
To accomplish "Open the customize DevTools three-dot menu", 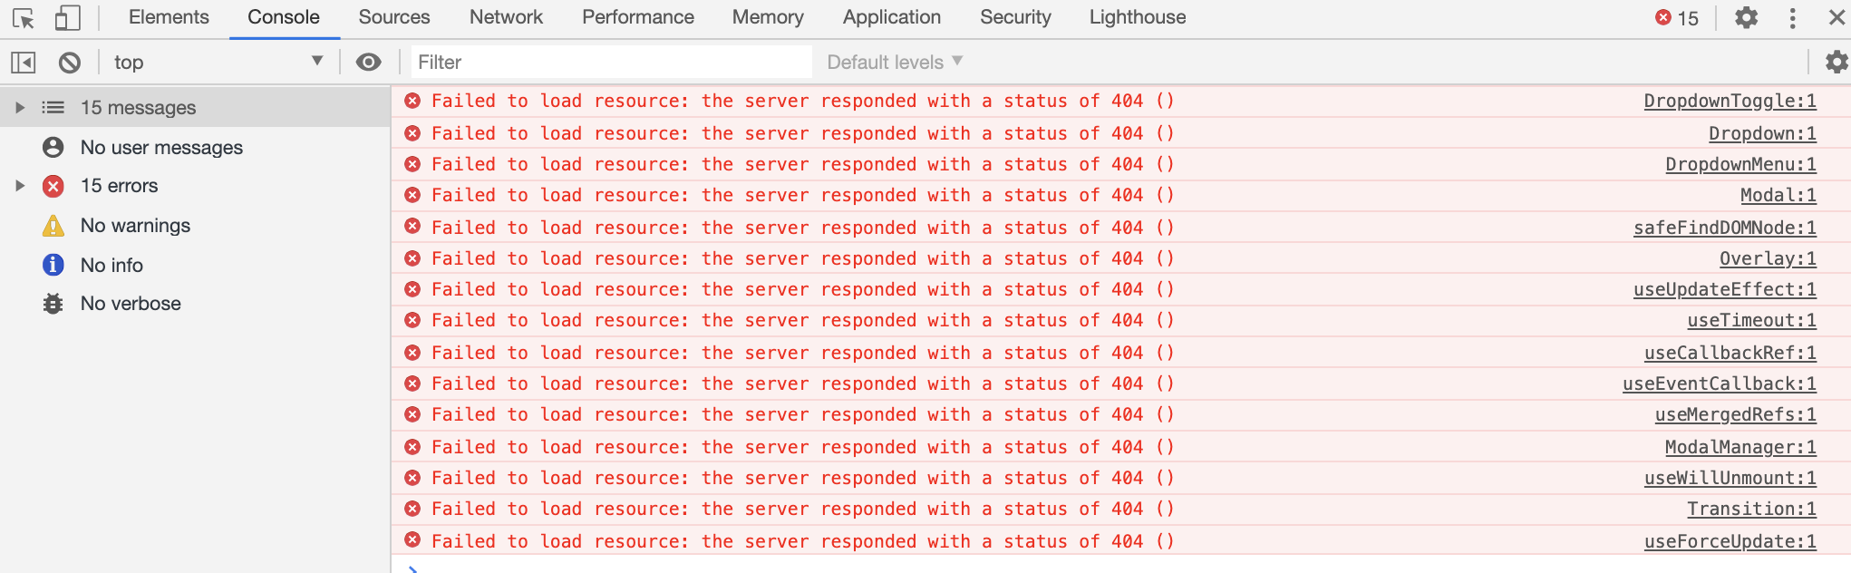I will 1790,16.
